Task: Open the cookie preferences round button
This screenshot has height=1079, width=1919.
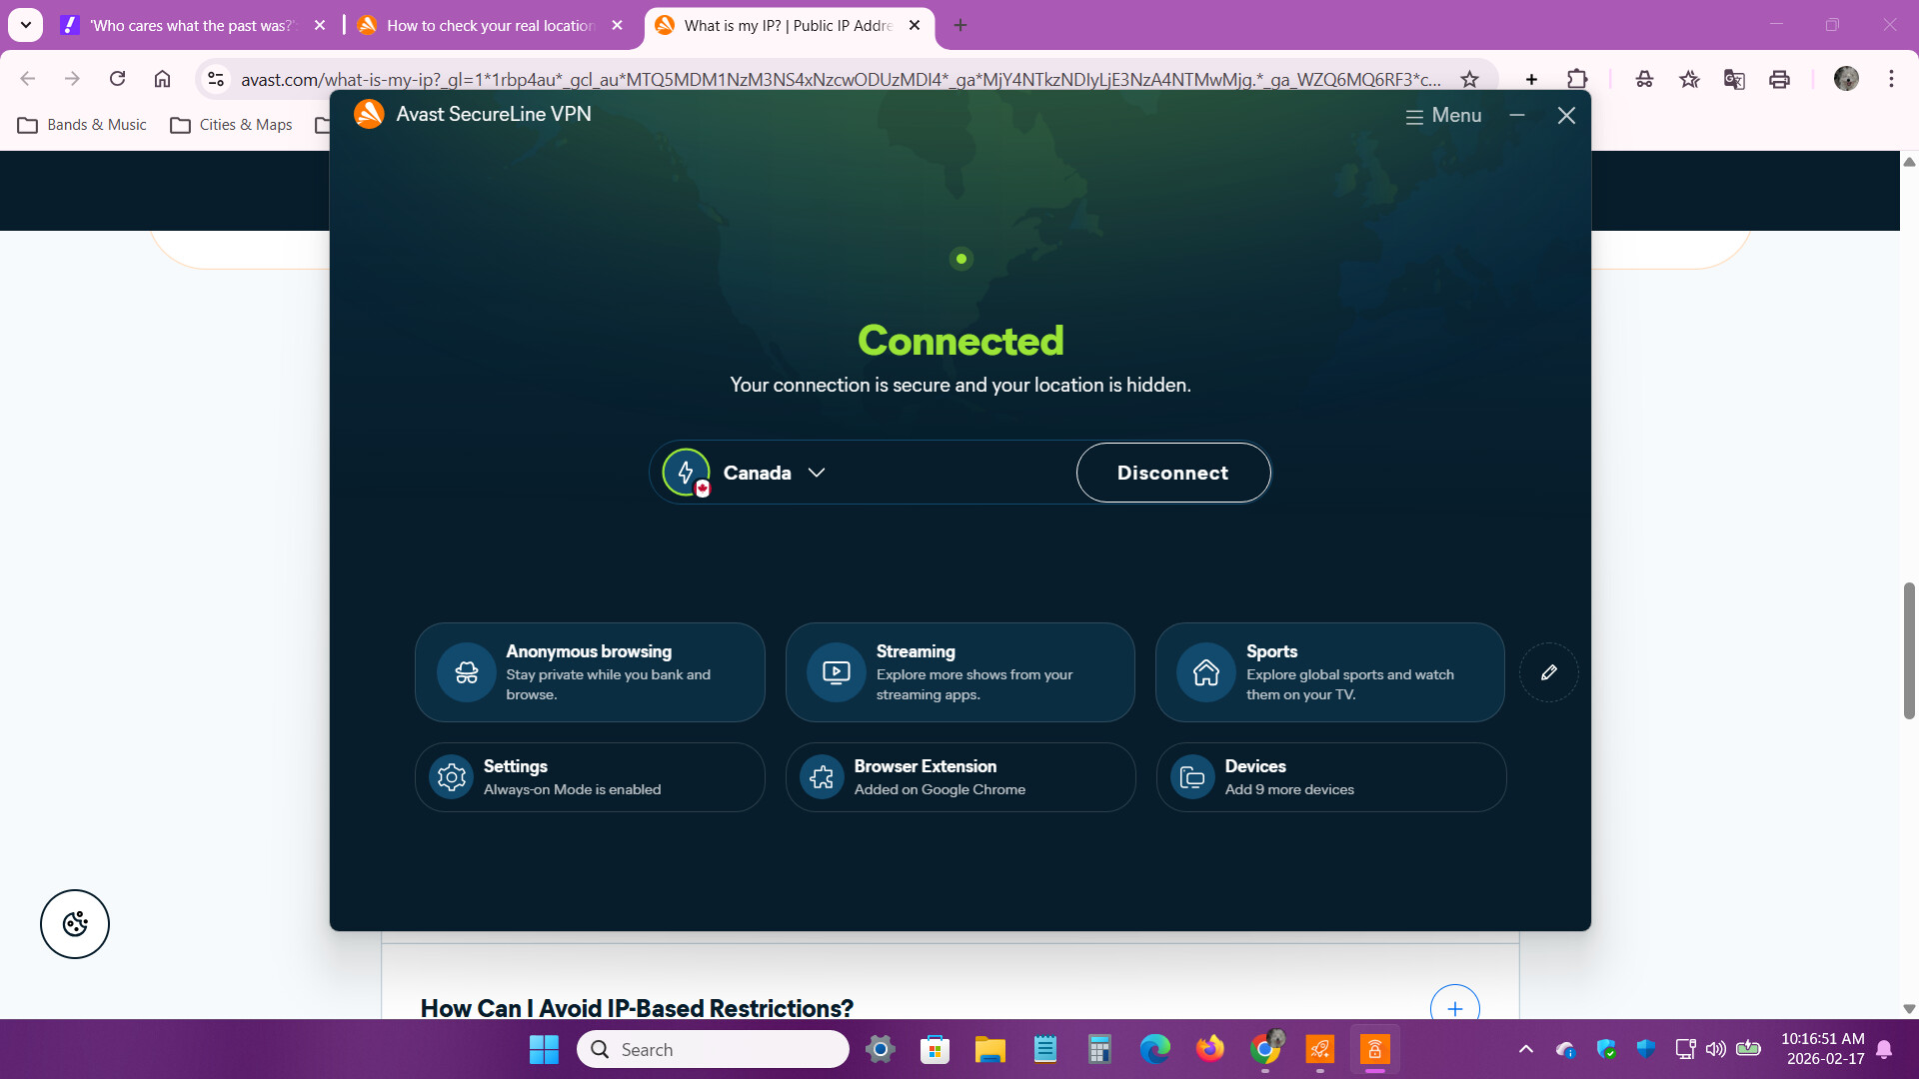Action: (x=75, y=924)
